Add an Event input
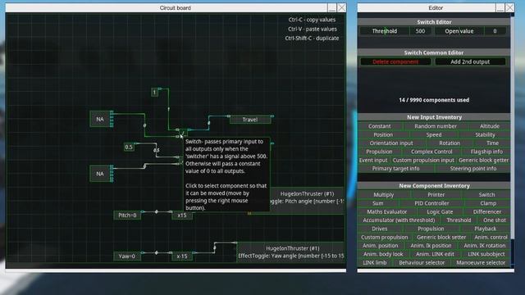Screen dimensions: 525x295 pyautogui.click(x=373, y=161)
